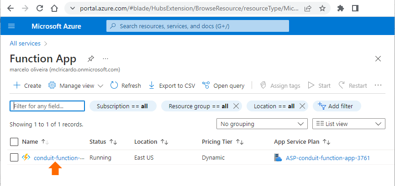Open the No grouping dropdown

tap(262, 124)
